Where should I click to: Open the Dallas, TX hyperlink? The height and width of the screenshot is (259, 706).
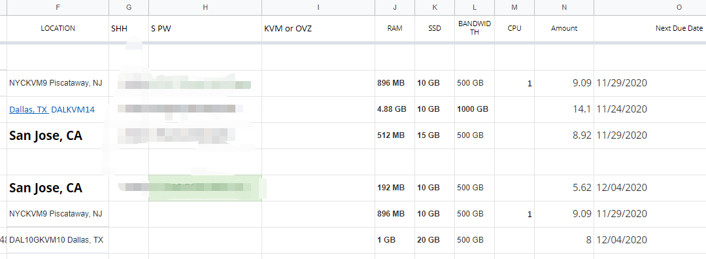(x=29, y=109)
